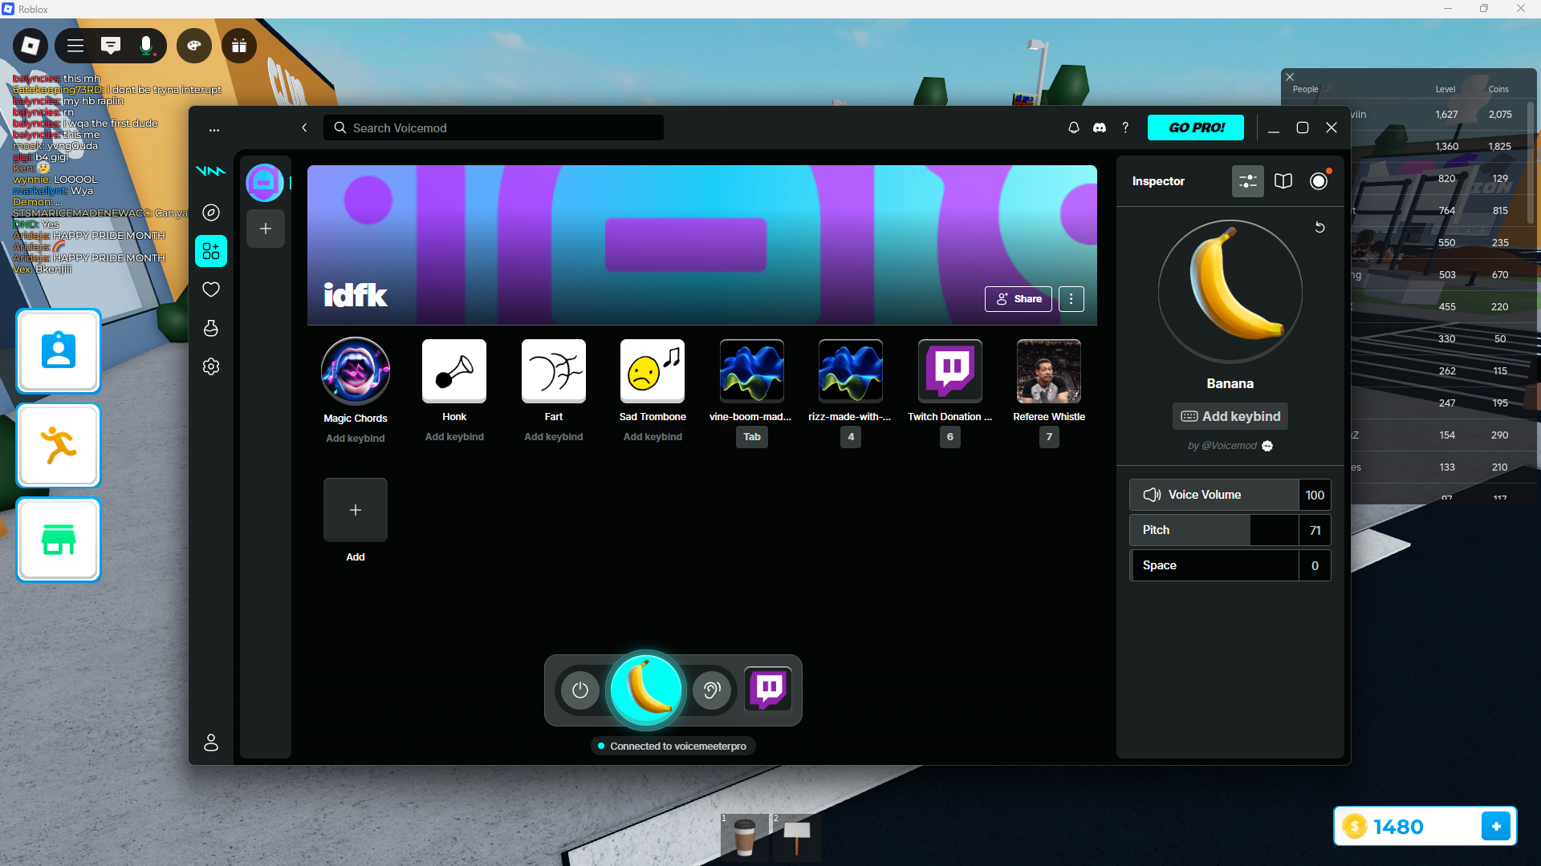The height and width of the screenshot is (866, 1541).
Task: Edit the 6 keybind for Twitch Donation
Action: tap(950, 437)
